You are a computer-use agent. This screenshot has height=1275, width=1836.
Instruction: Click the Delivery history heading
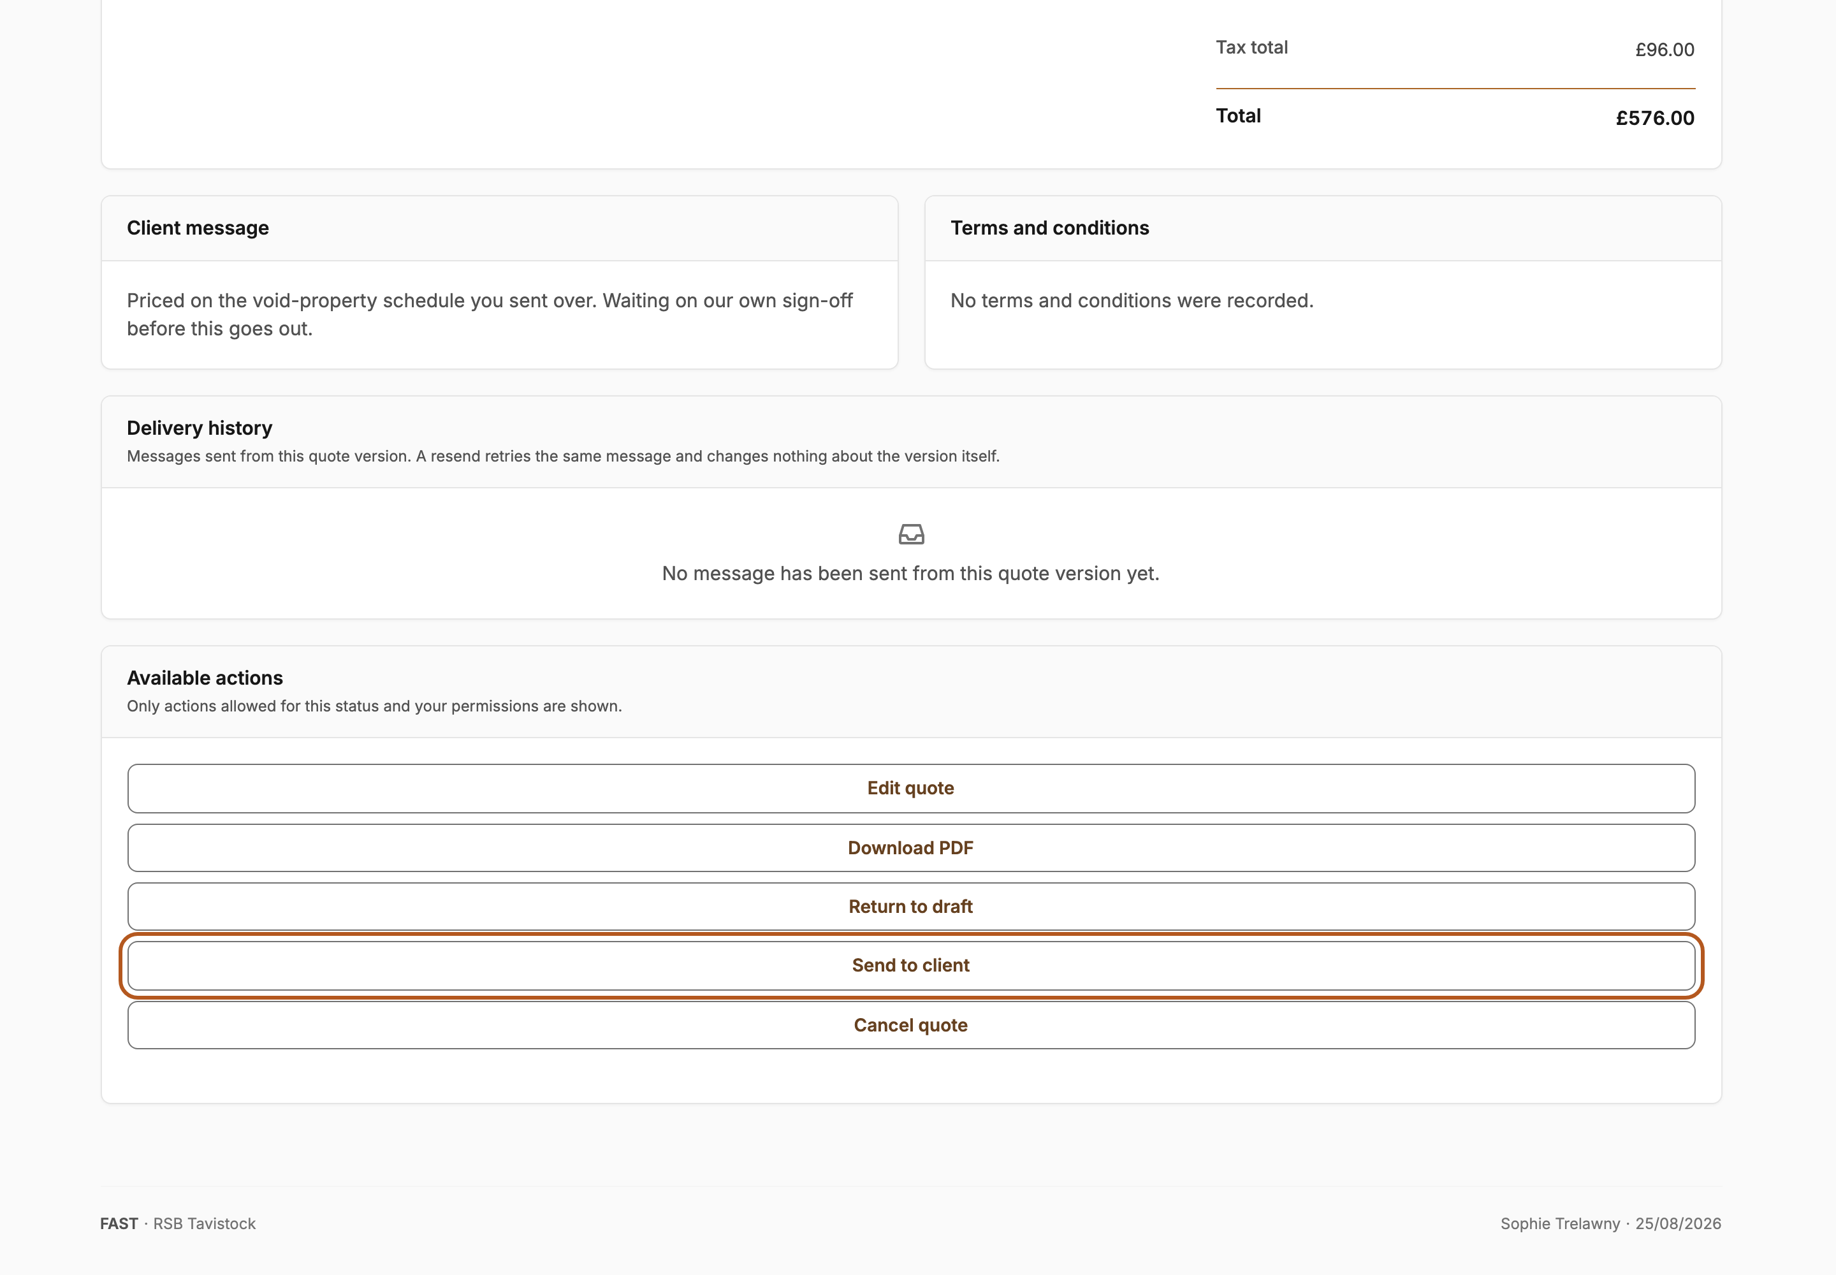pos(200,428)
